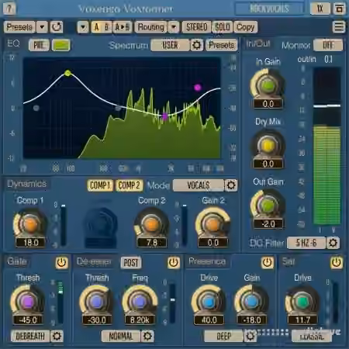Click the In Gain knob
Screen dimensions: 349x349
coord(268,85)
